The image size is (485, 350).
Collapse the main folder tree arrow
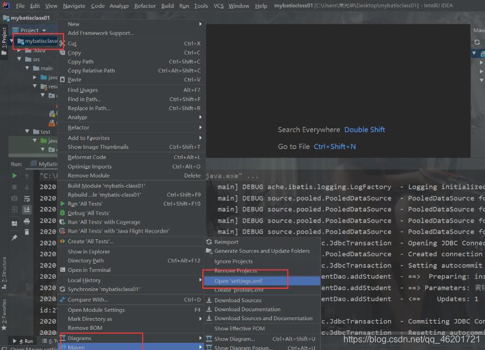coord(27,68)
